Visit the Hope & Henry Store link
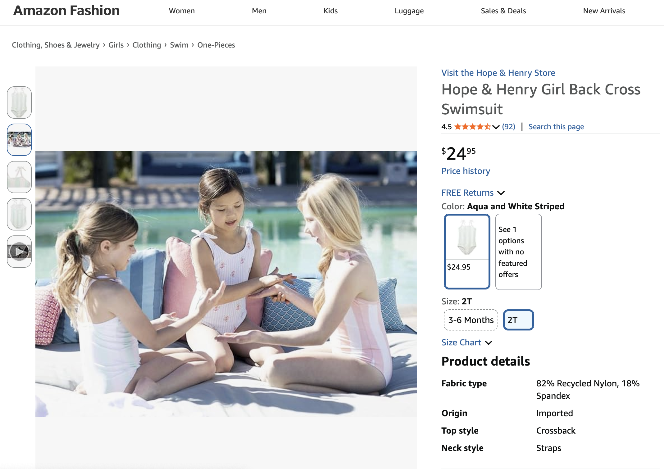Image resolution: width=664 pixels, height=469 pixels. [x=498, y=73]
